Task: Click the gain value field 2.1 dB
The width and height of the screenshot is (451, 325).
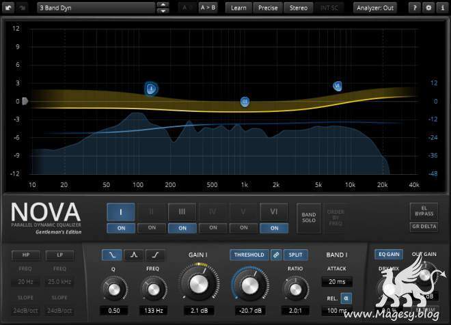Action: (x=199, y=311)
